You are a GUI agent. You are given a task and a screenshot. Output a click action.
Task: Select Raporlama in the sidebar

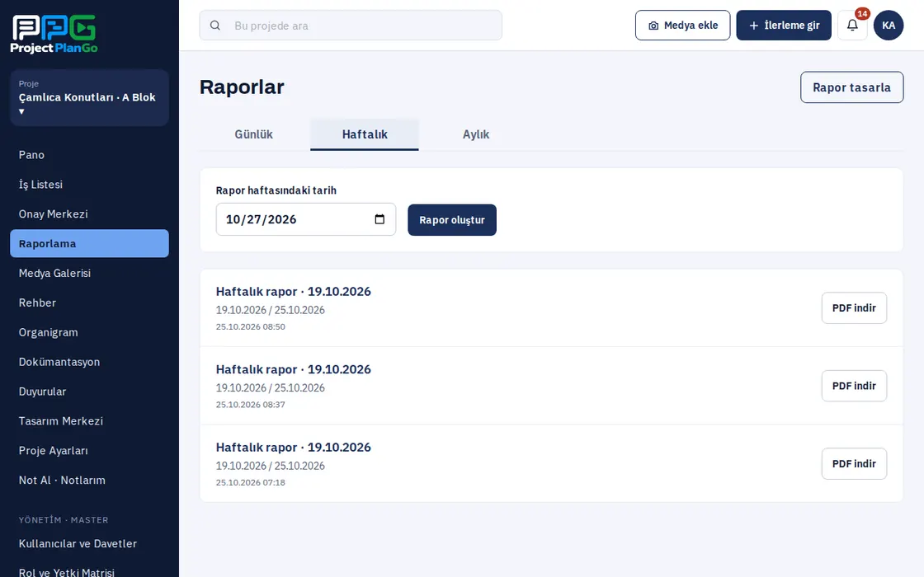90,243
